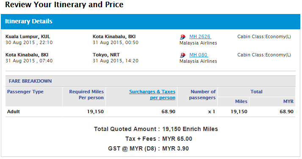Click Kuala Lumpur, KUL departure text

[28, 36]
